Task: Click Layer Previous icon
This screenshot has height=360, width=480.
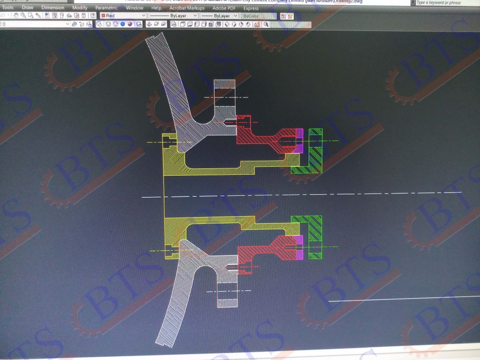Action: (82, 24)
